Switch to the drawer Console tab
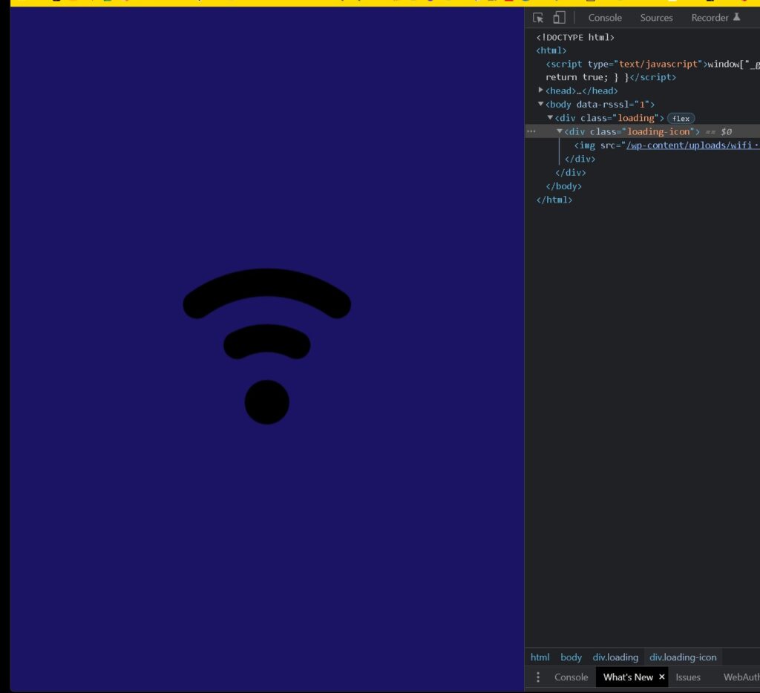The height and width of the screenshot is (693, 760). pos(571,677)
